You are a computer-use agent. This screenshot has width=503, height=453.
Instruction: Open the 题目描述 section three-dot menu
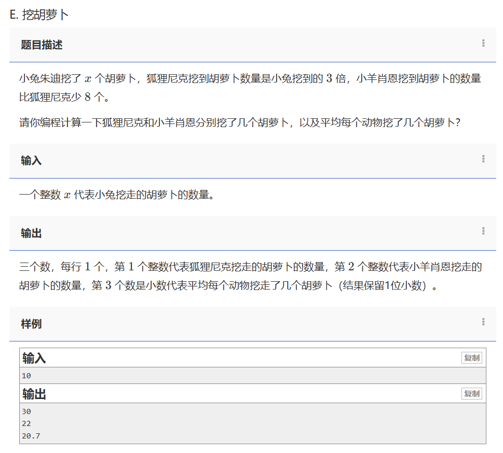pos(483,44)
